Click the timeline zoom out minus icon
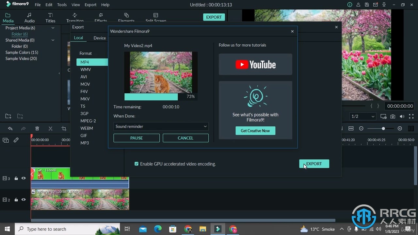The width and height of the screenshot is (418, 235). click(x=361, y=129)
